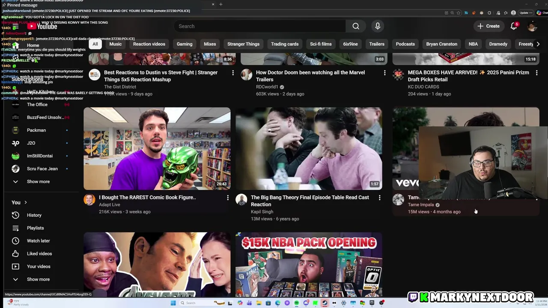Open options for Doctor Doom video

click(x=384, y=73)
